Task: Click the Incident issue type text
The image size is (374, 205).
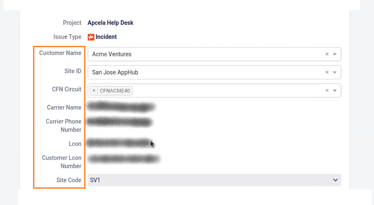Action: point(106,37)
